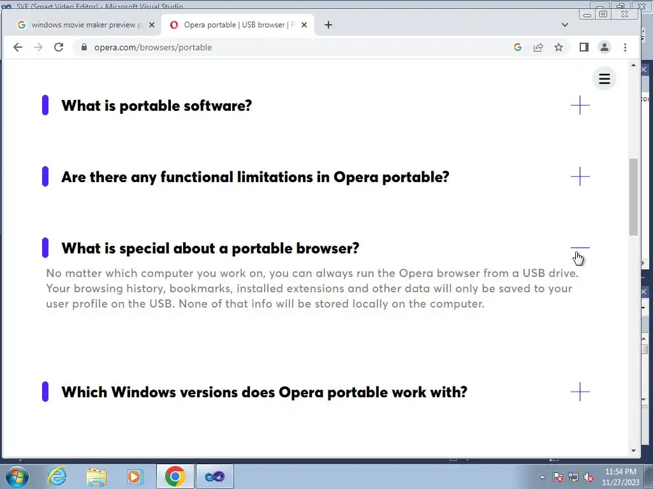This screenshot has width=653, height=489.
Task: Open the network tray icon
Action: coord(573,478)
